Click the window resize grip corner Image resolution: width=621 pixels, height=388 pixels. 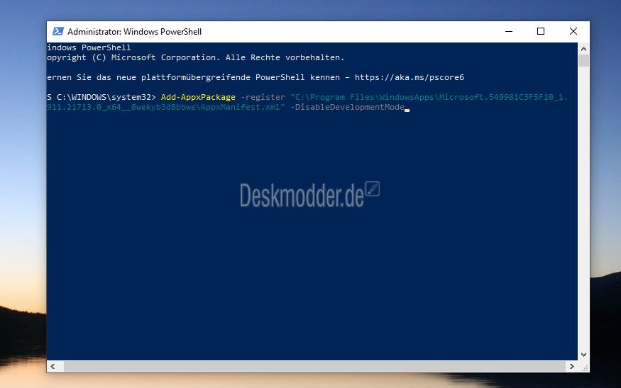584,367
